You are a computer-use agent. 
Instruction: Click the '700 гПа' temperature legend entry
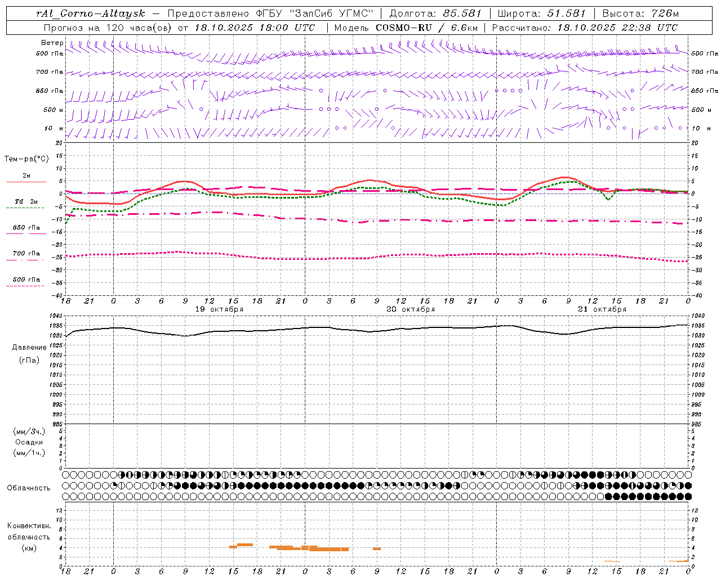pyautogui.click(x=26, y=254)
